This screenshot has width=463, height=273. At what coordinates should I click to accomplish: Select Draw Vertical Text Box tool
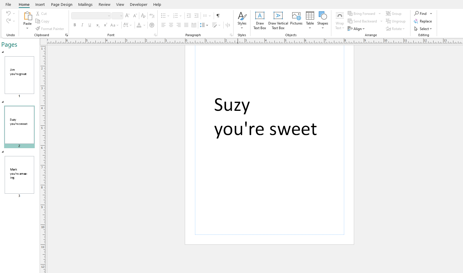pos(278,20)
